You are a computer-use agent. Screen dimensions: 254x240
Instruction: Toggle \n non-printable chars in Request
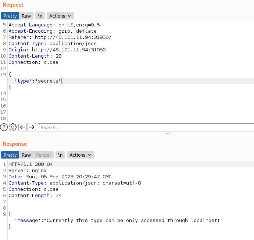click(x=40, y=16)
